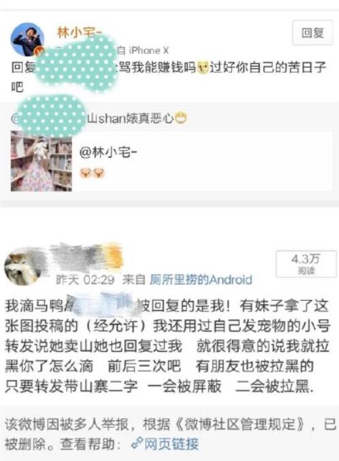The image size is (339, 461).
Task: Open the 厕所里捞的Android source link
Action: [201, 280]
